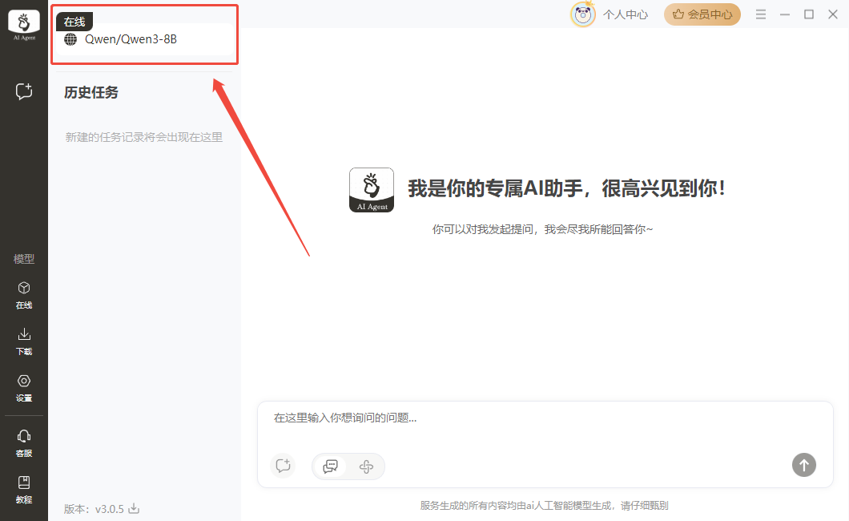Click the 版本 v3.0.5 version label
This screenshot has width=849, height=521.
pyautogui.click(x=94, y=509)
